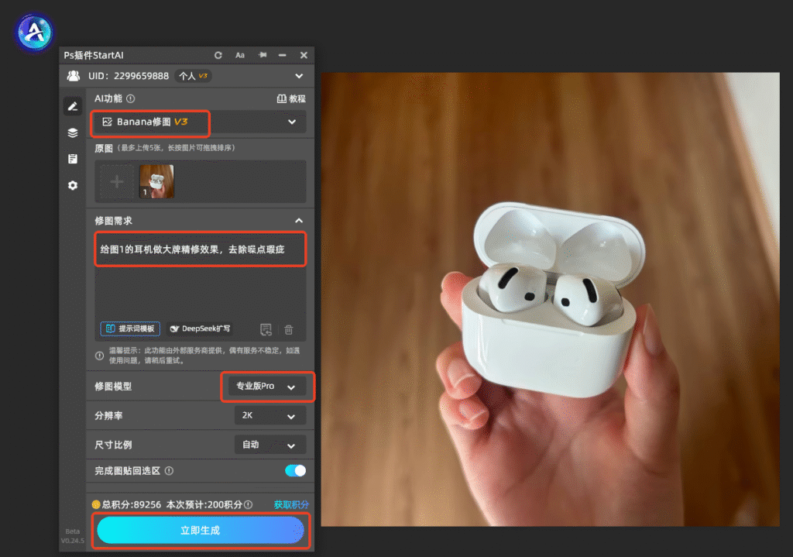Pin the StartAI panel with the pin icon
The image size is (793, 557).
pos(263,55)
